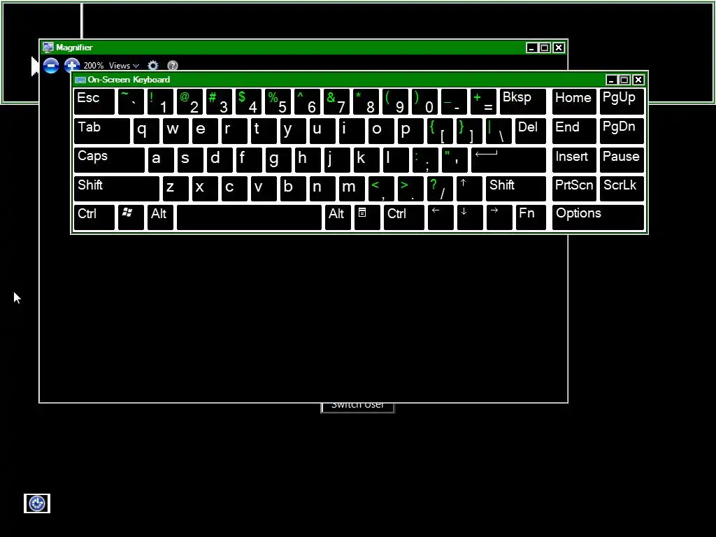Screen dimensions: 716x537
Task: Tap the Bksp key
Action: click(522, 101)
